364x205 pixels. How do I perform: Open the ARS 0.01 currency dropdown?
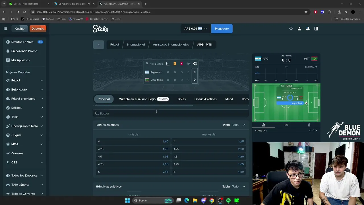(x=196, y=28)
